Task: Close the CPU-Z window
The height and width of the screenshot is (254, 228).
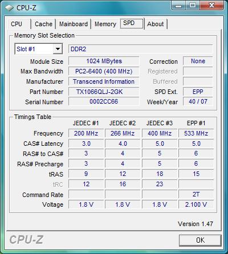Action: click(211, 5)
